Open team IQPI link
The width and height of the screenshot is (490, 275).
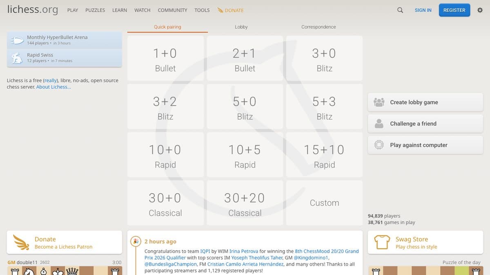[x=205, y=251]
